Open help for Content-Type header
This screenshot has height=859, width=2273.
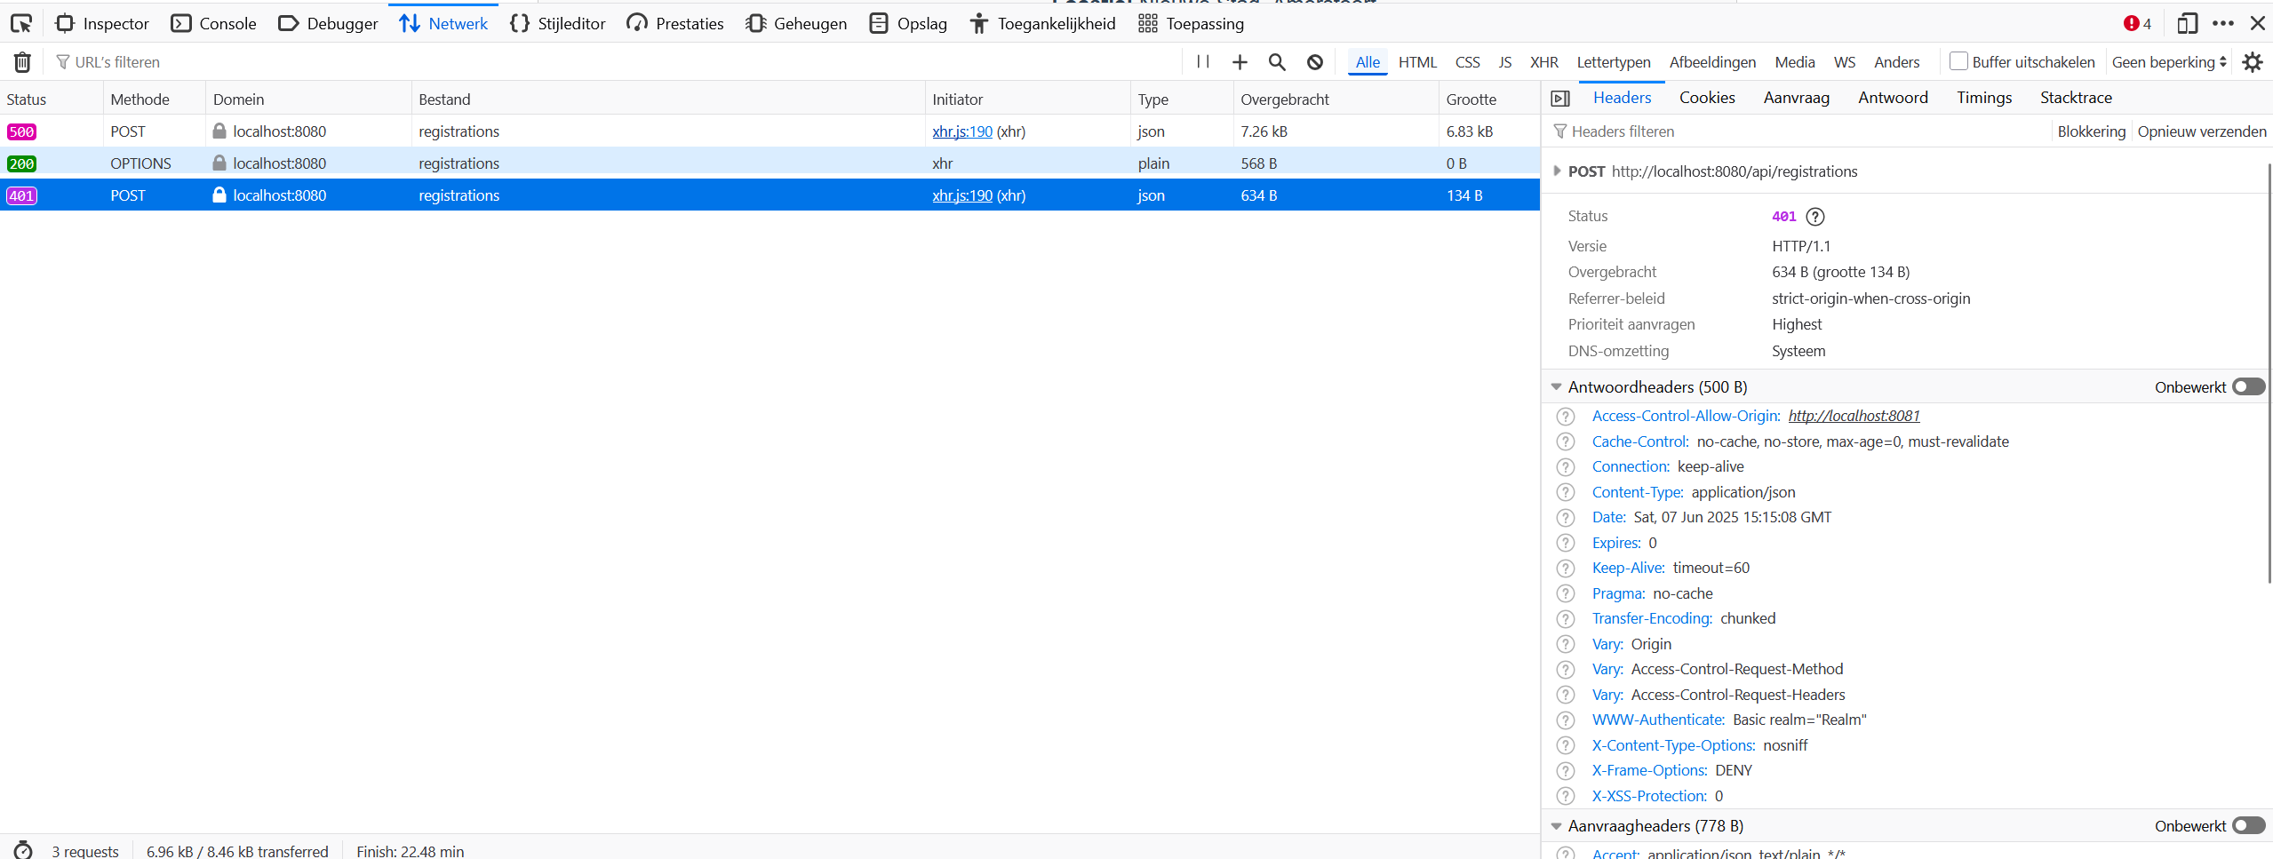[1566, 493]
